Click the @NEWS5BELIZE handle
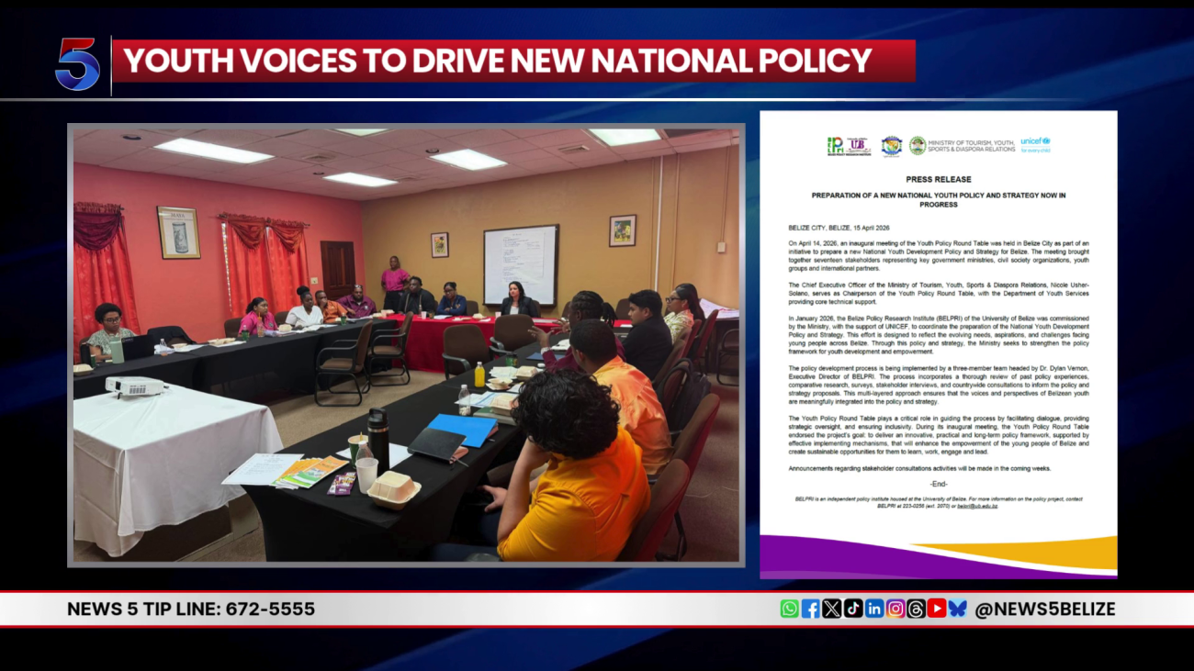 1047,609
